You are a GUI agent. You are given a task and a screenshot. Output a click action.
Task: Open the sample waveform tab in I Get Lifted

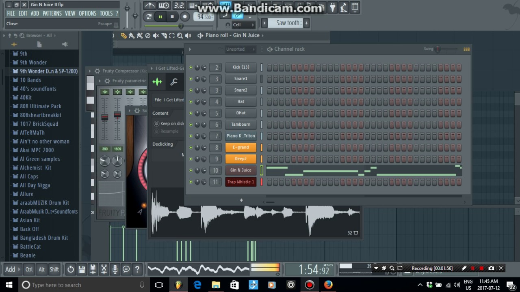pos(157,82)
